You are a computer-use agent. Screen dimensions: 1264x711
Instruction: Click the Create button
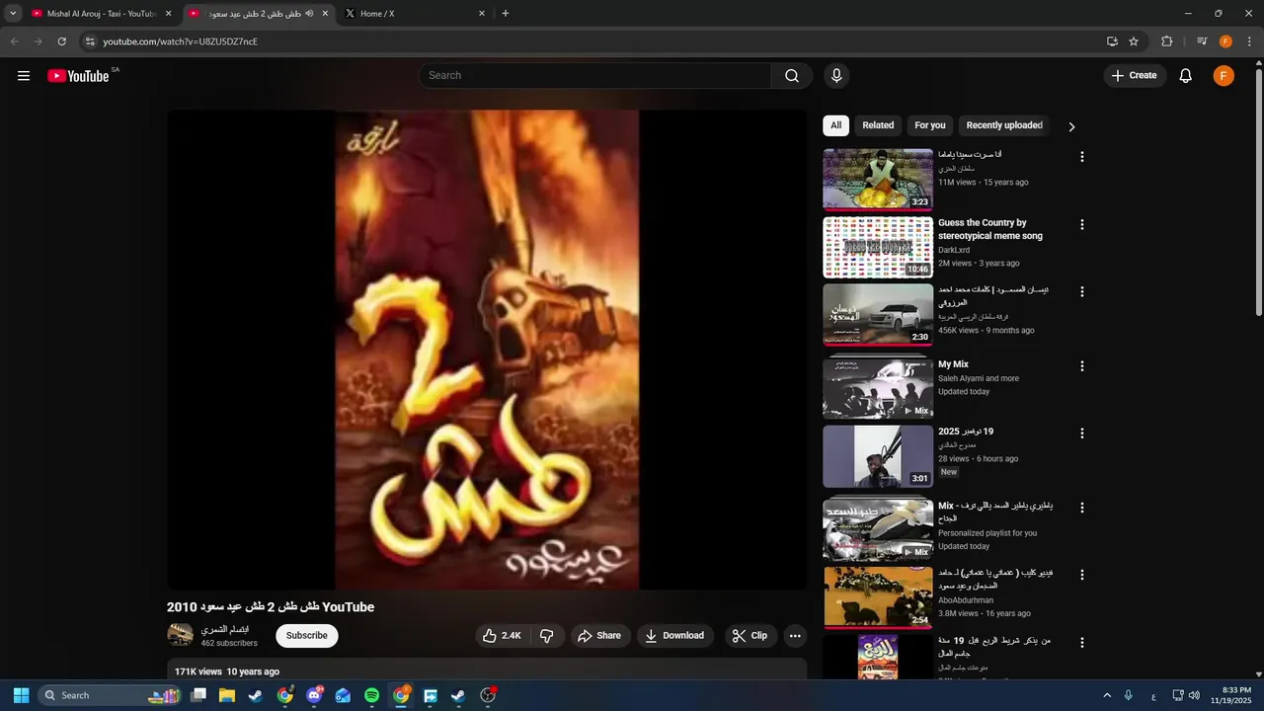click(x=1135, y=76)
